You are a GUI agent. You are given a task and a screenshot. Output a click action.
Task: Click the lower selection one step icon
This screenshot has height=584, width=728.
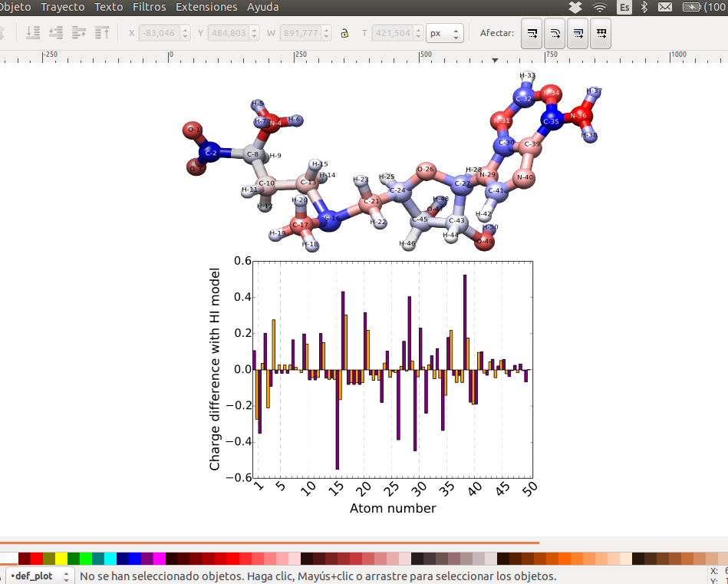click(56, 33)
